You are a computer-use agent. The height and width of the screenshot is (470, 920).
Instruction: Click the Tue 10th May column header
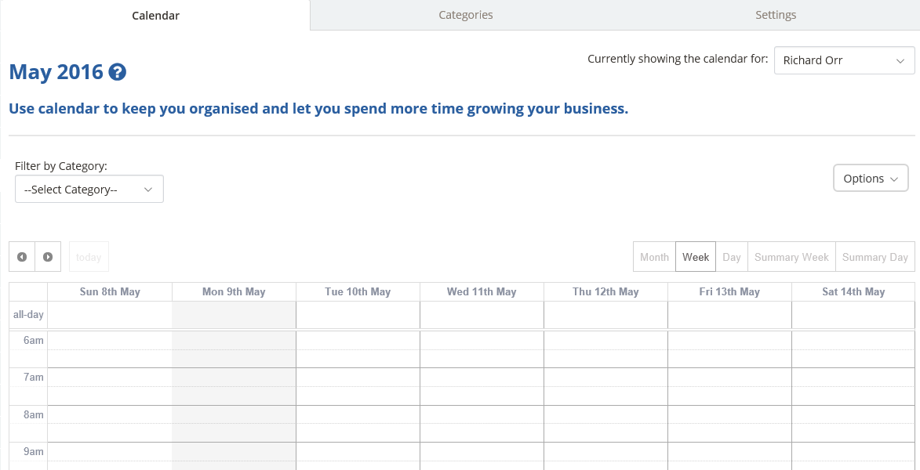(358, 292)
